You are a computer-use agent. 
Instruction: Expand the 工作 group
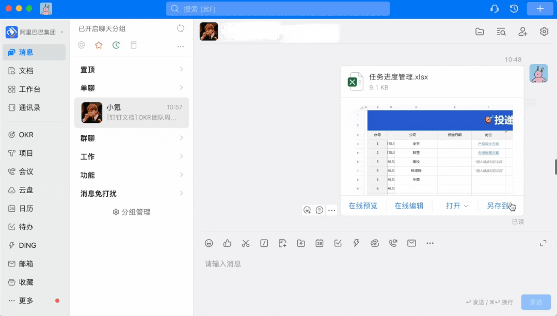coord(132,157)
